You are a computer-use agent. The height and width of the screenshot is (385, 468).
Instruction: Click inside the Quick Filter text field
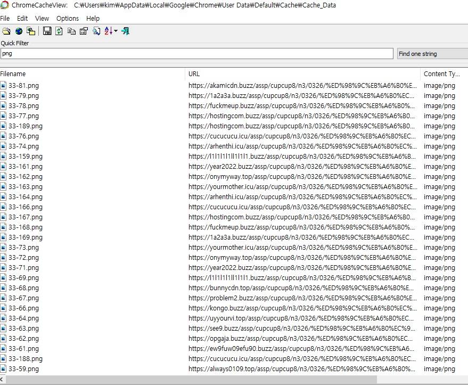pos(197,54)
